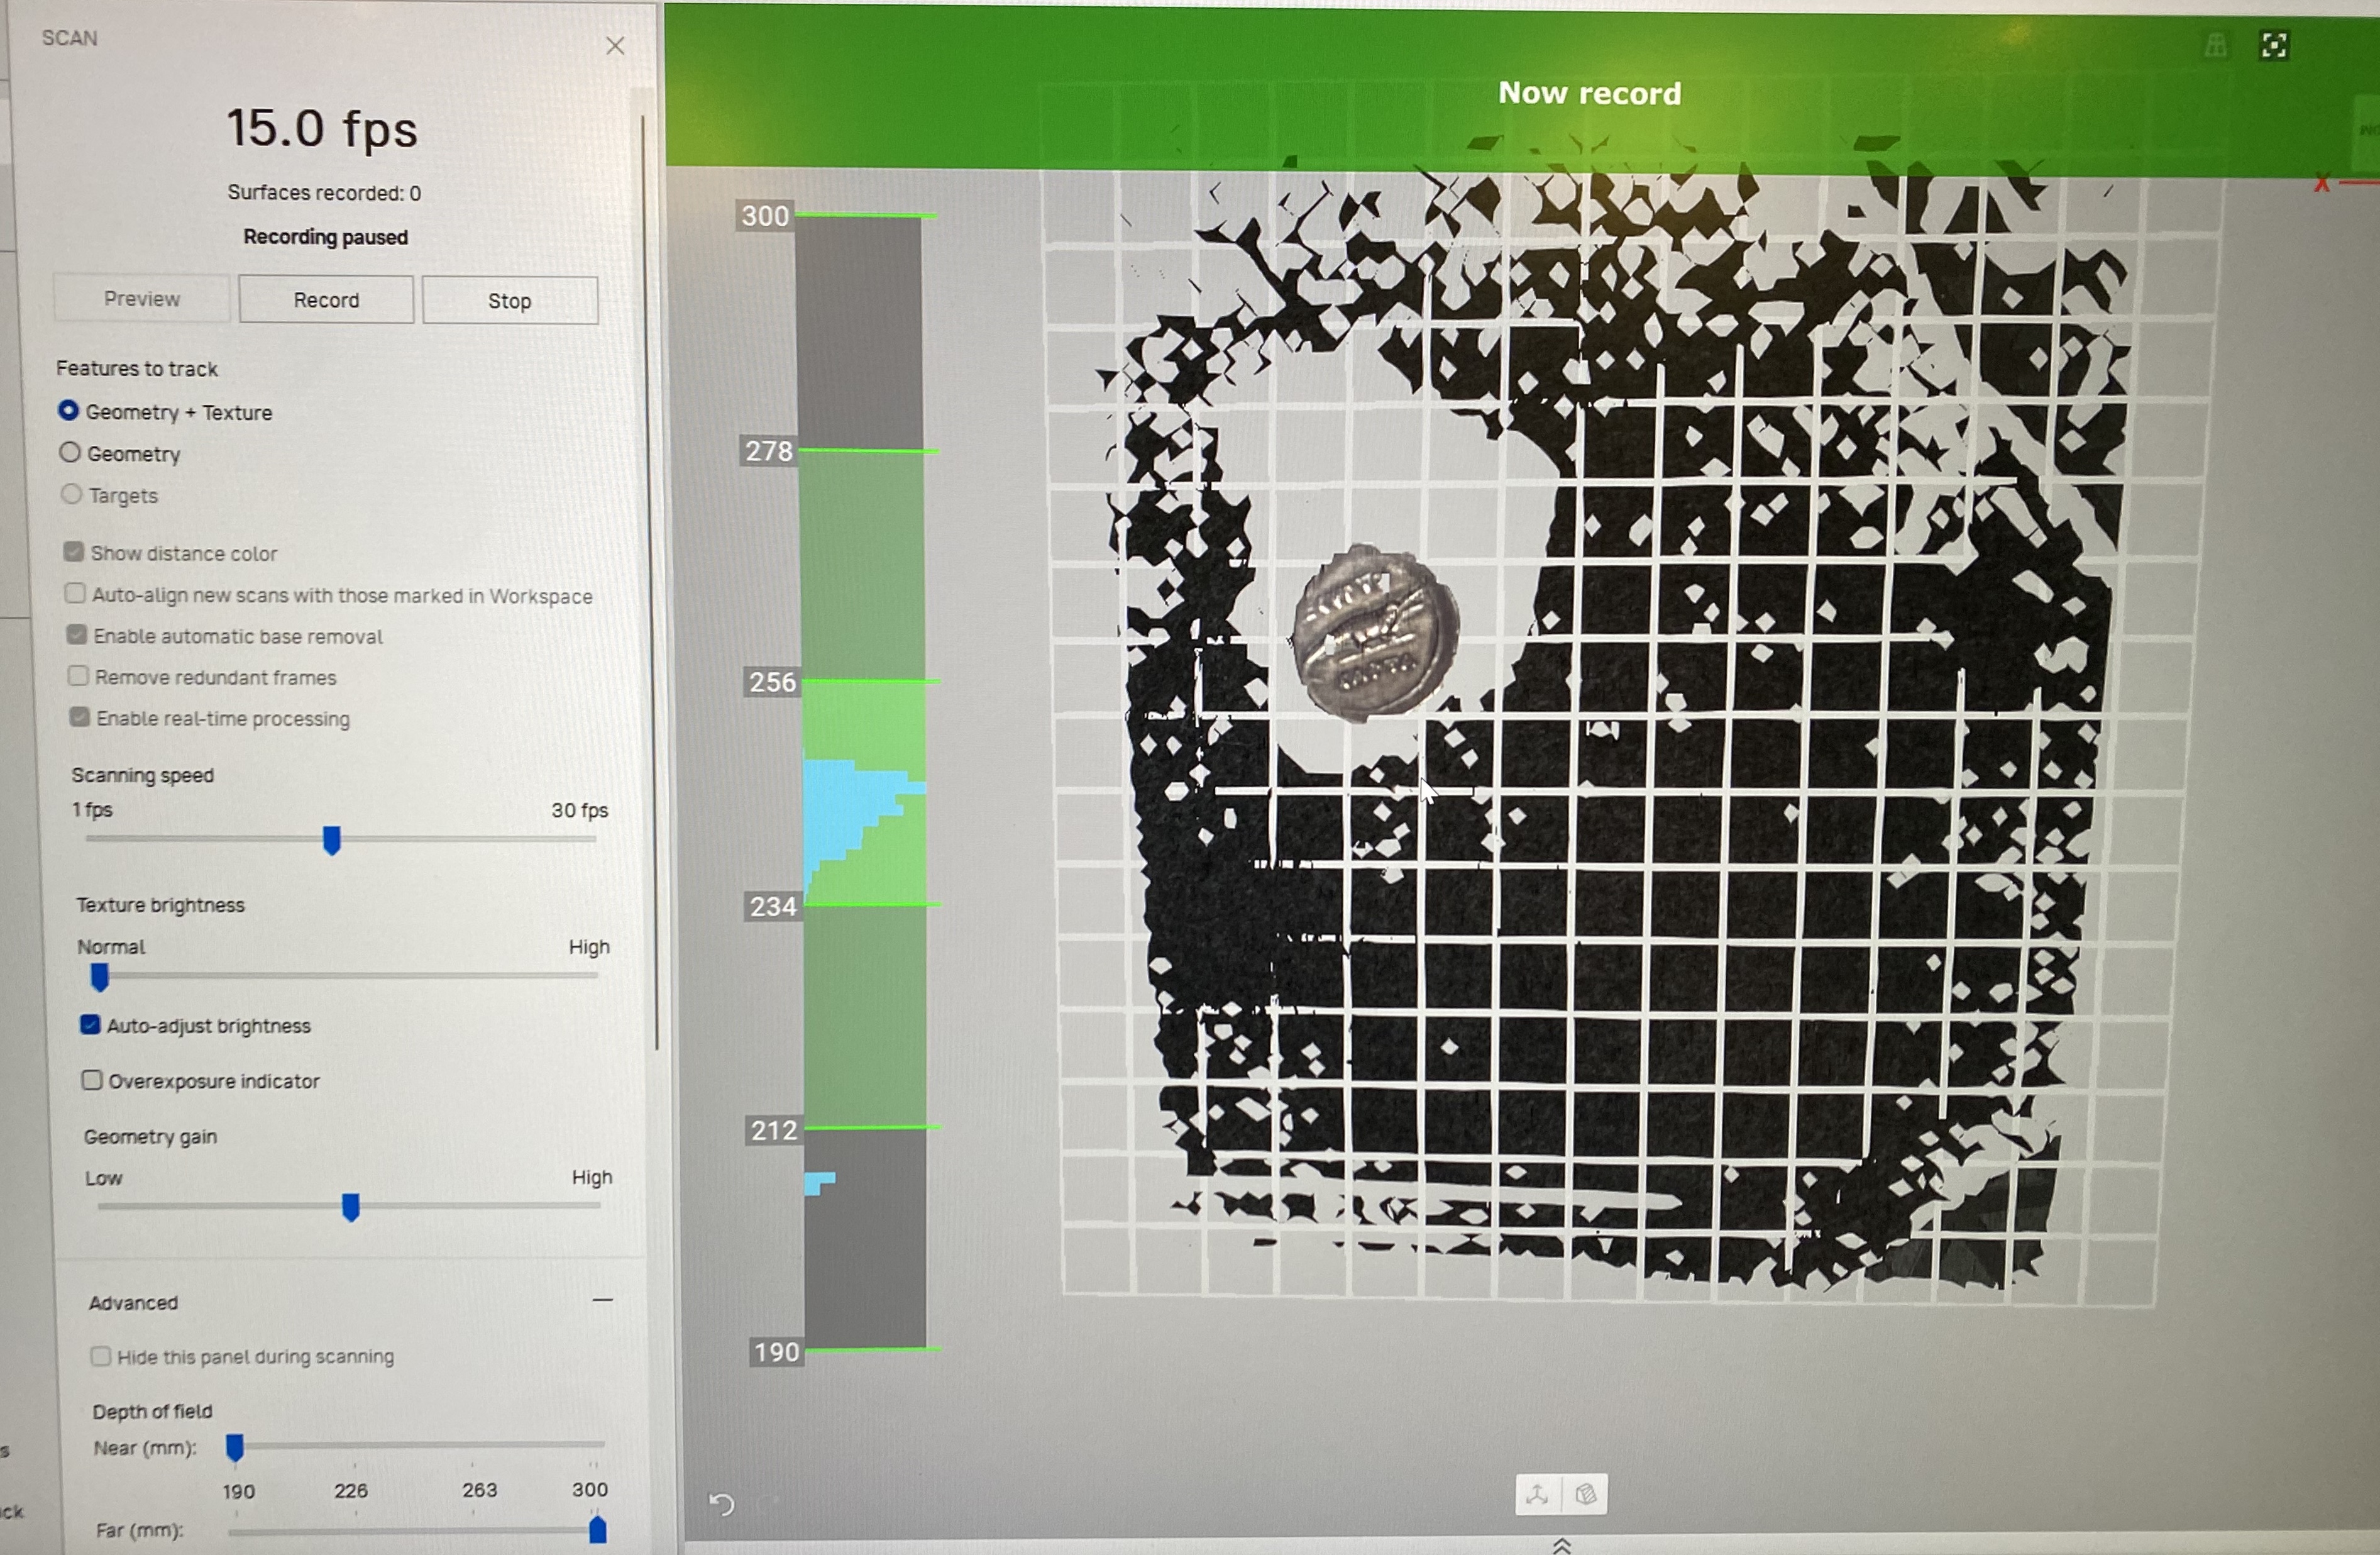Close the SCAN panel with the X
Image resolution: width=2380 pixels, height=1555 pixels.
[615, 46]
